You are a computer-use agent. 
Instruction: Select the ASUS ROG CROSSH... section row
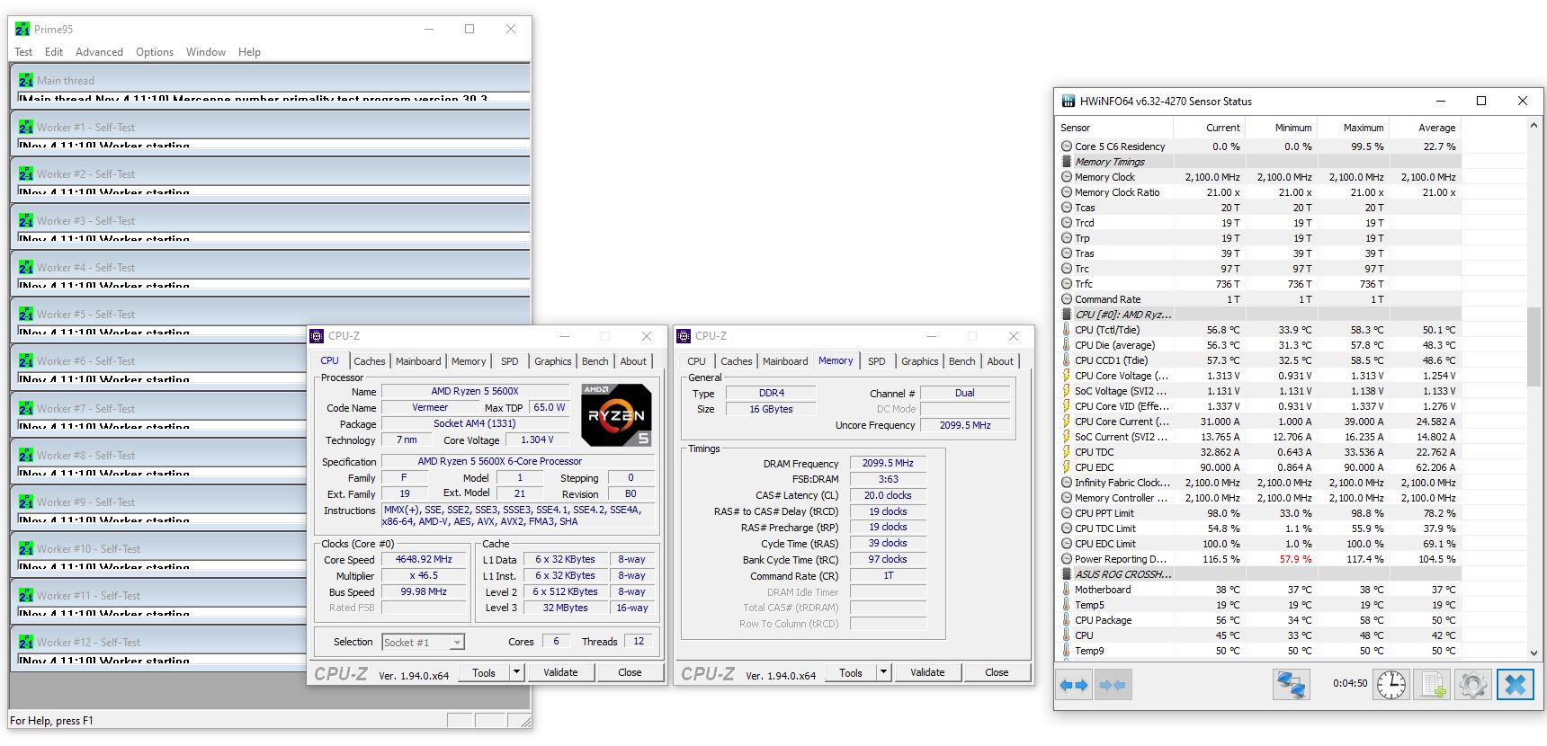1258,574
